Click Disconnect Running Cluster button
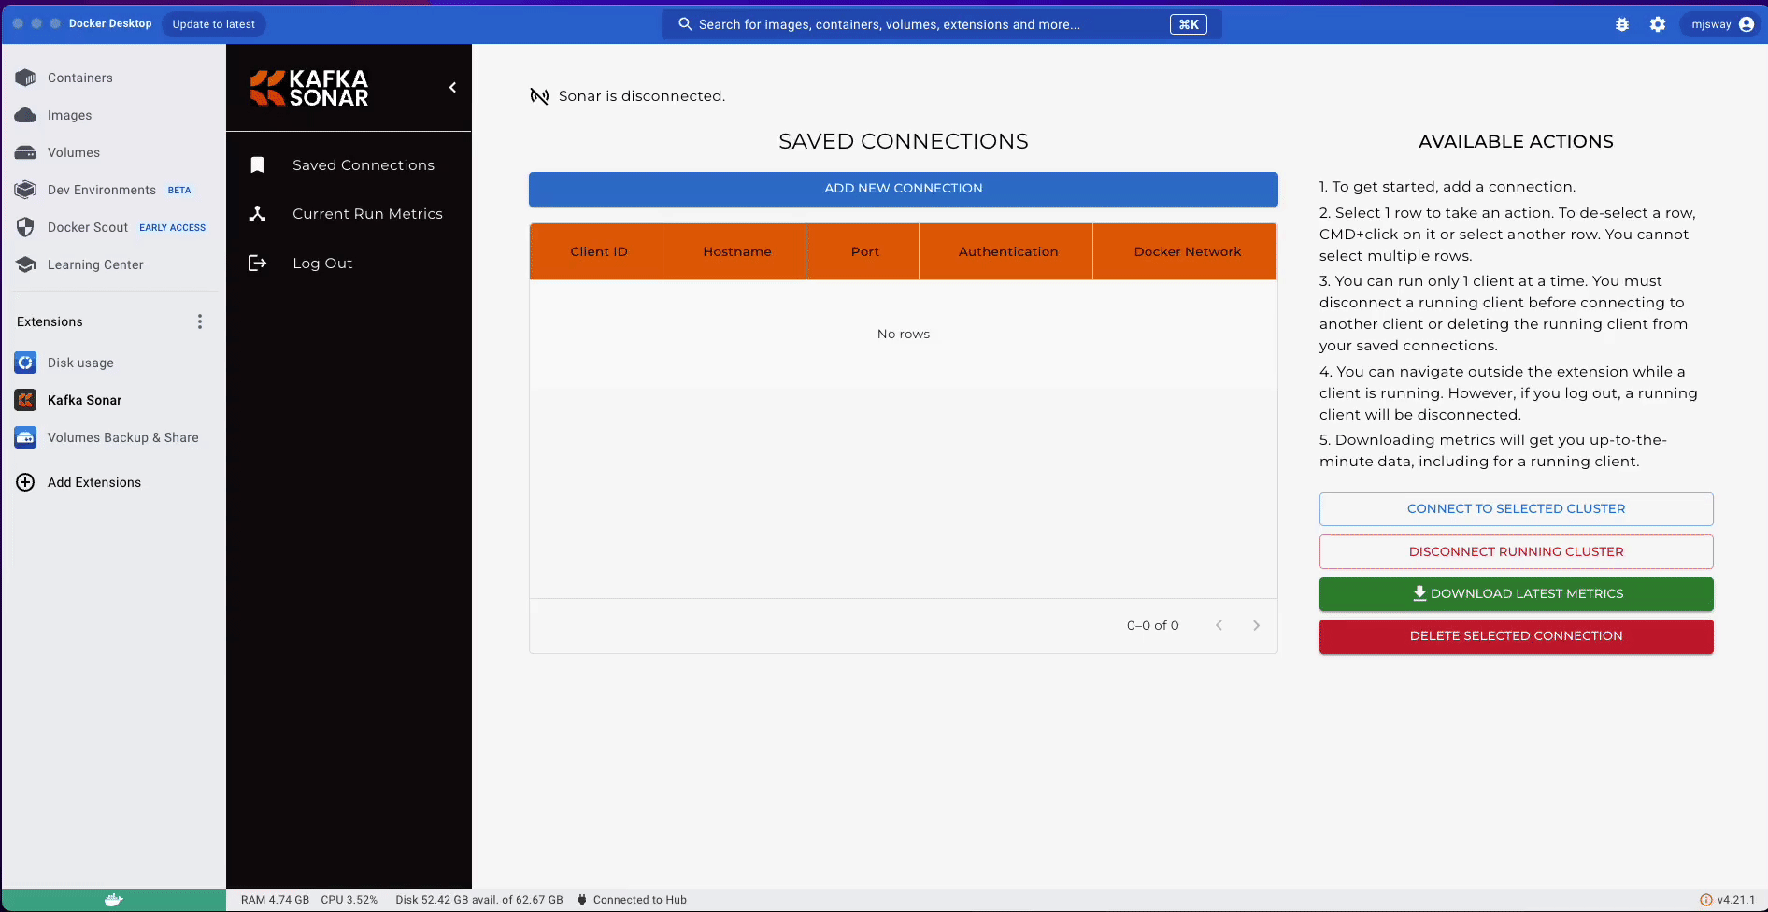This screenshot has height=912, width=1768. click(1516, 551)
